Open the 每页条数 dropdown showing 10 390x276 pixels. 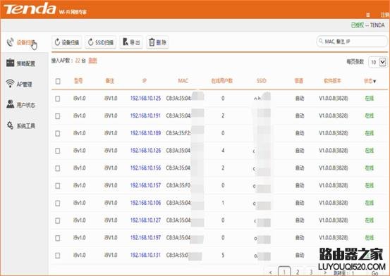[x=377, y=62]
